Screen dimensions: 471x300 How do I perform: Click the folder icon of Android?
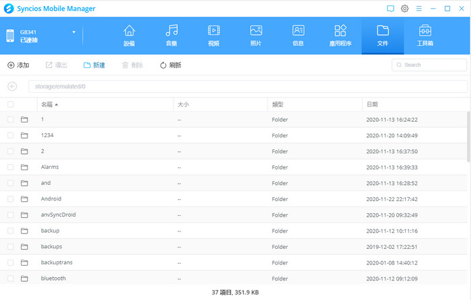(x=24, y=199)
